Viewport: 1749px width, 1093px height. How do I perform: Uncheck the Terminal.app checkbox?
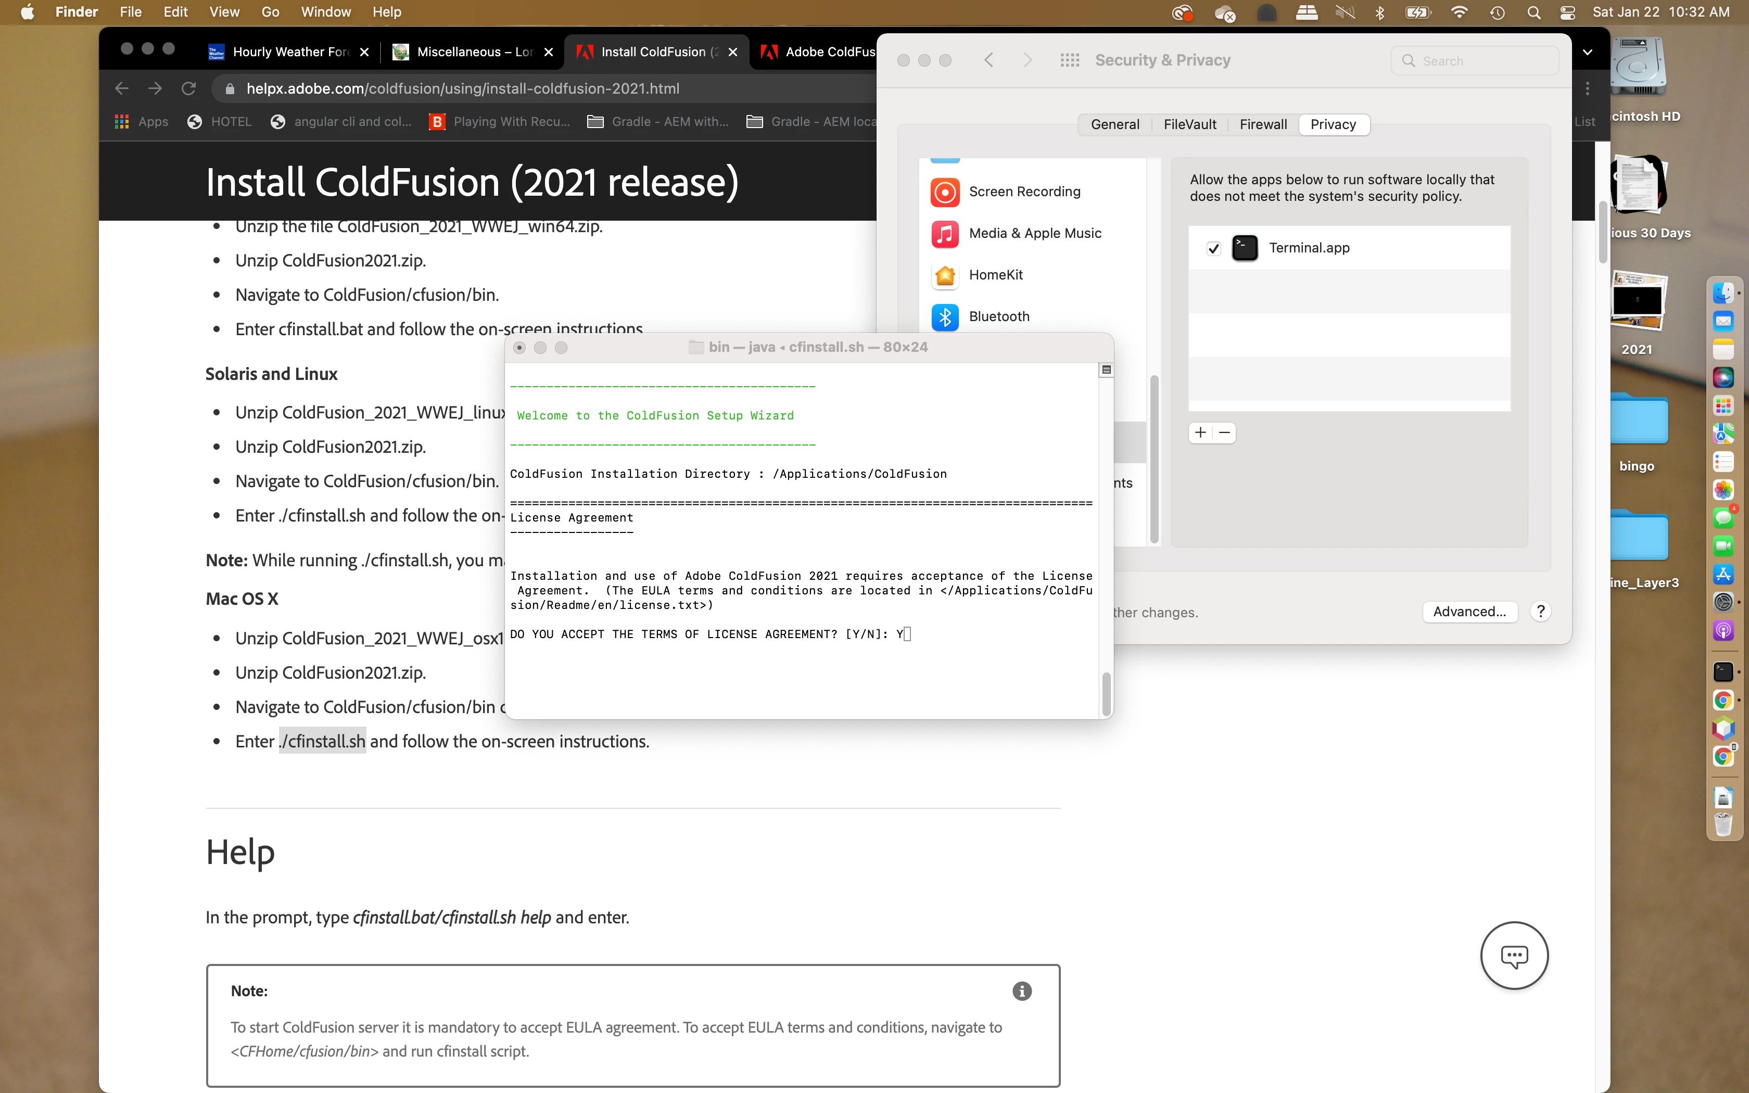(1213, 249)
